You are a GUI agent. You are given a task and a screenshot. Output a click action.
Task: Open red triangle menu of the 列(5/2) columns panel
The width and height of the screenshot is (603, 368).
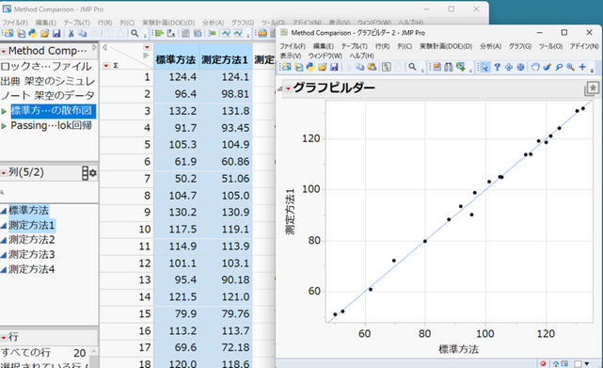pyautogui.click(x=4, y=173)
